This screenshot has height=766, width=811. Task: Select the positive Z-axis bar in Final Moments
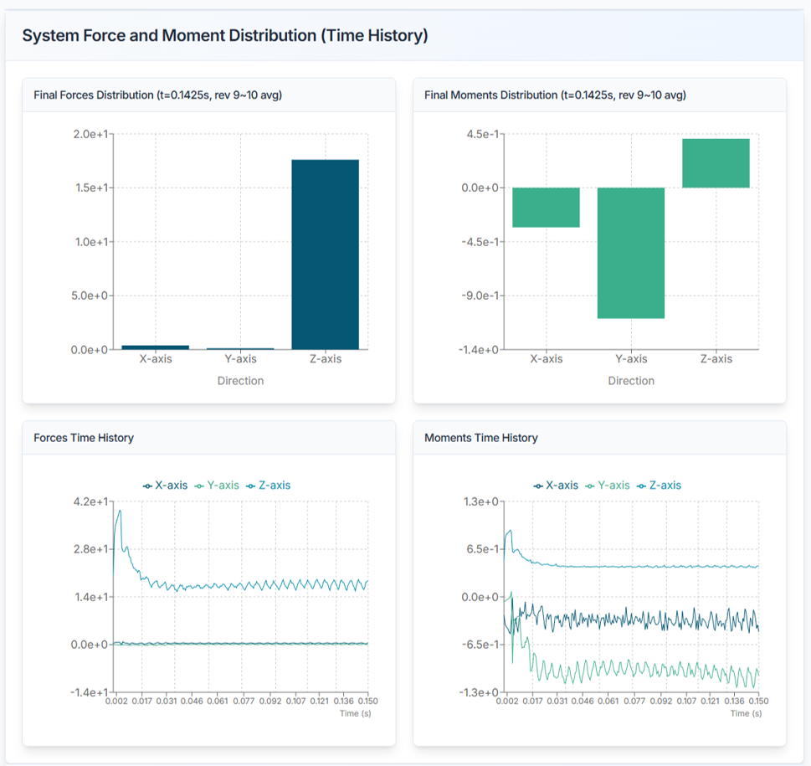click(716, 163)
